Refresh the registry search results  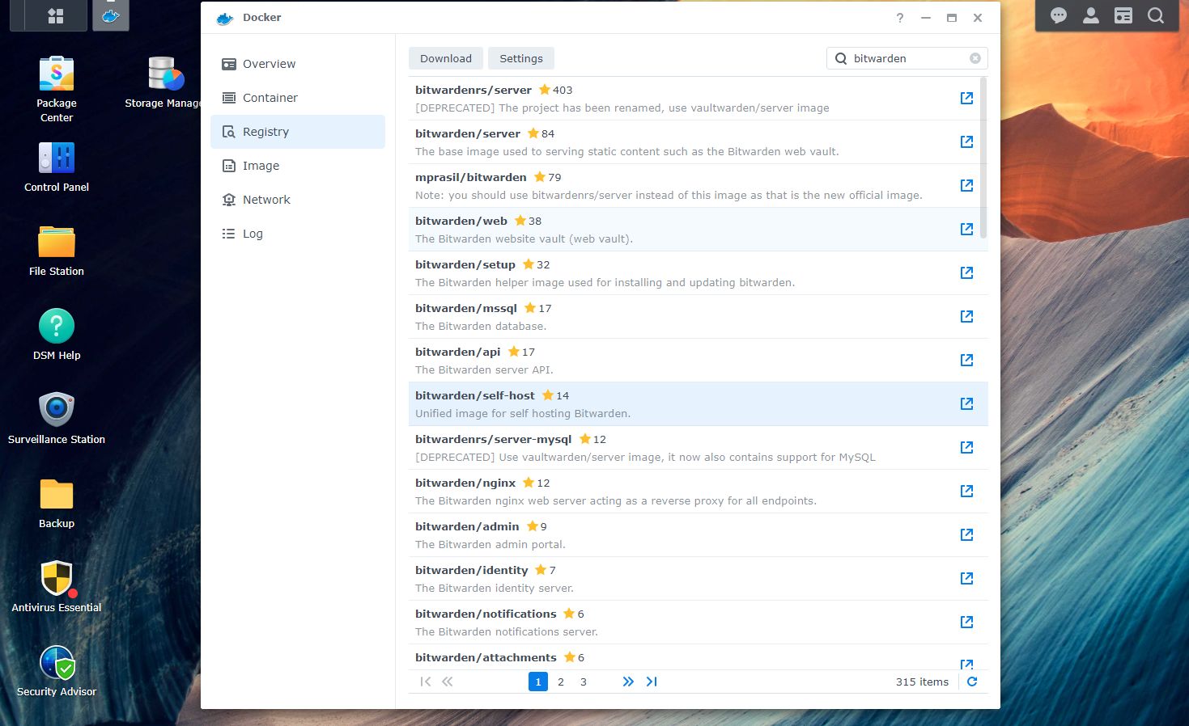click(x=972, y=682)
